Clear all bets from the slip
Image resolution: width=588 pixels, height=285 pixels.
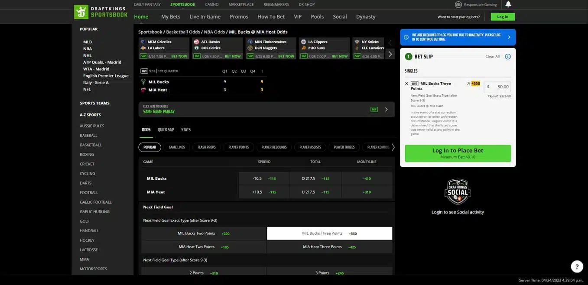[492, 57]
